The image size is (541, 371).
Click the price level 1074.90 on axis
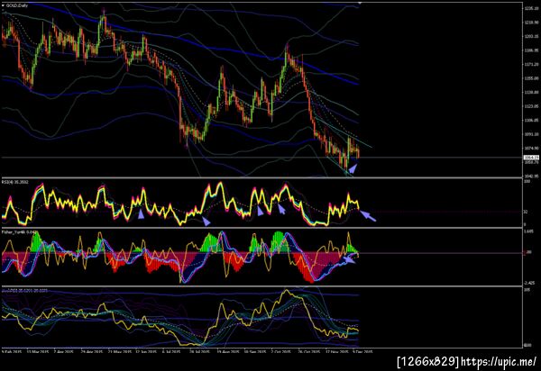click(532, 148)
